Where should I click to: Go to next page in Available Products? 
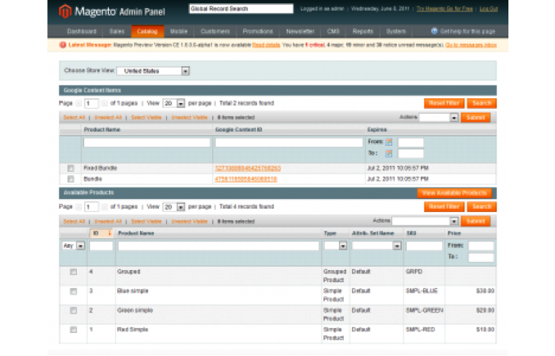[x=104, y=207]
